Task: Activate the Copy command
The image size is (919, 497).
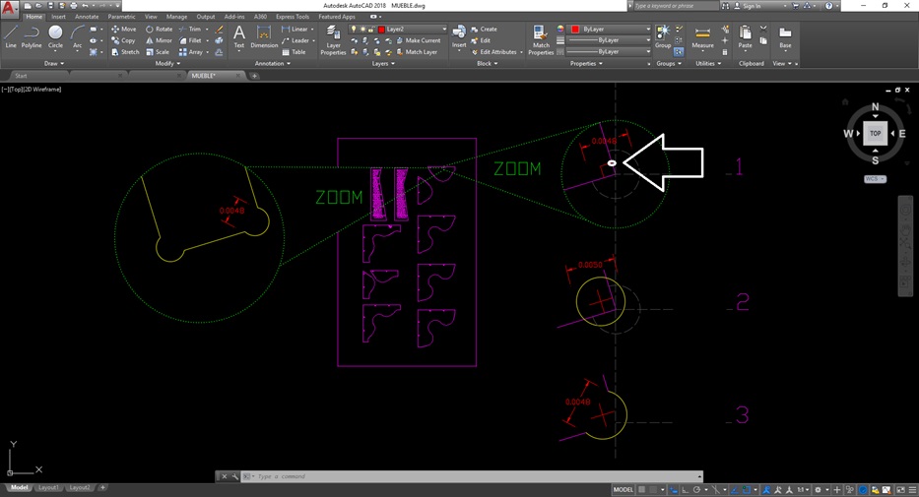Action: (x=123, y=40)
